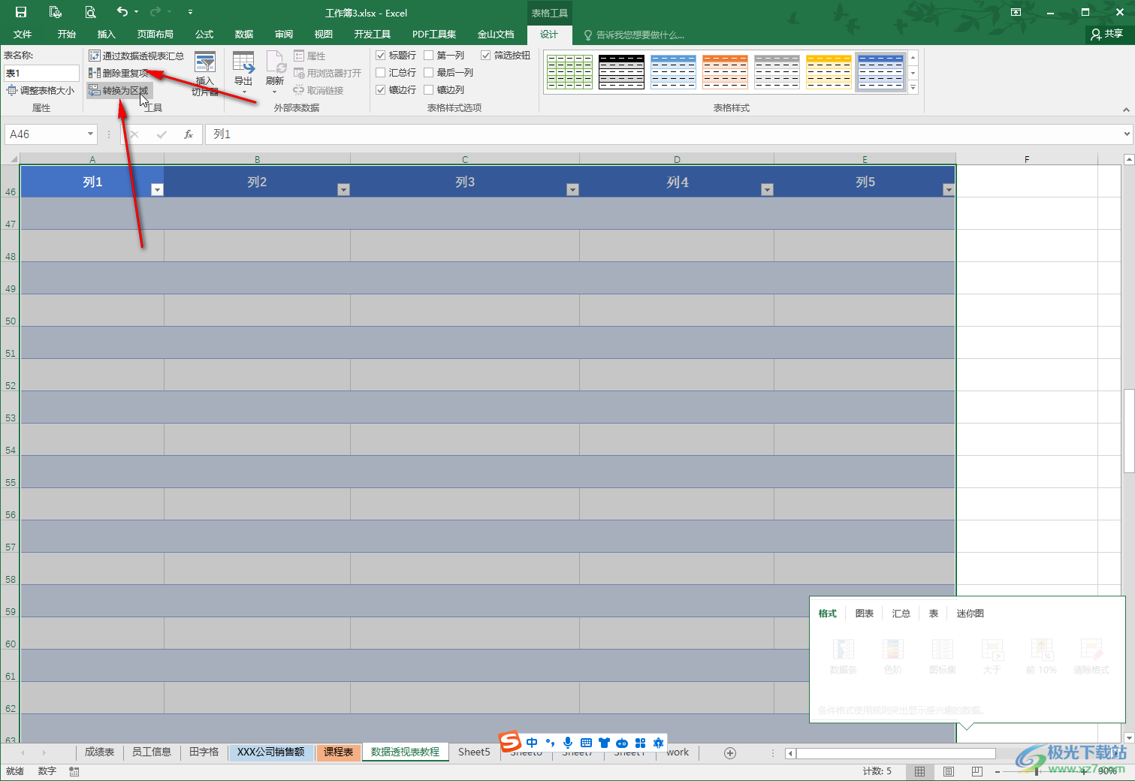The image size is (1135, 781).
Task: Click the Share (共享) button
Action: 1107,34
